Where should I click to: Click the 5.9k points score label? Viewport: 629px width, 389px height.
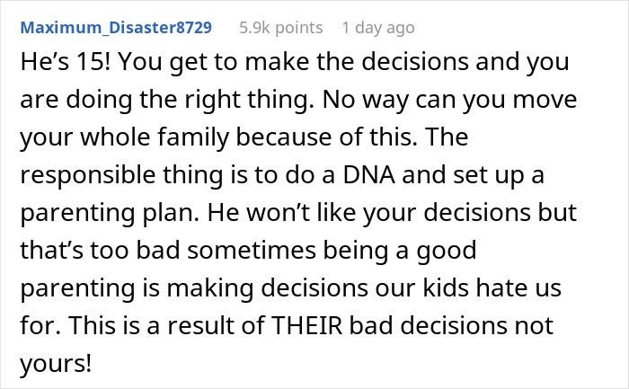click(280, 28)
